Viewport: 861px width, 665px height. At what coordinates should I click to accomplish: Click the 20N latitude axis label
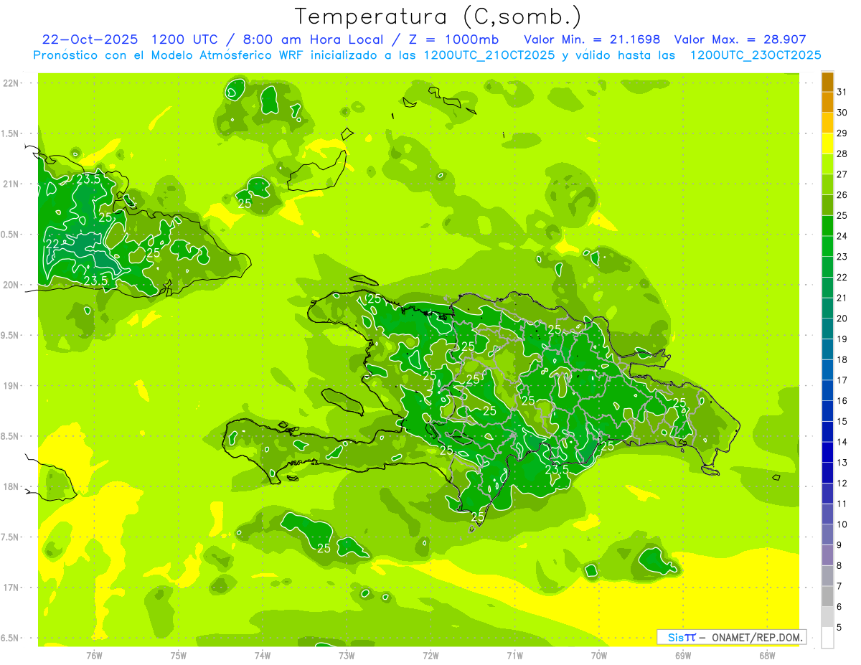pos(11,285)
